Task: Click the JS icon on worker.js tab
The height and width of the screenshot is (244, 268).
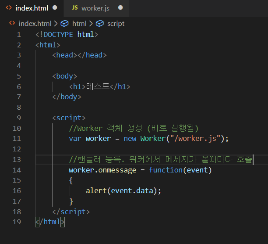Action: pos(75,8)
